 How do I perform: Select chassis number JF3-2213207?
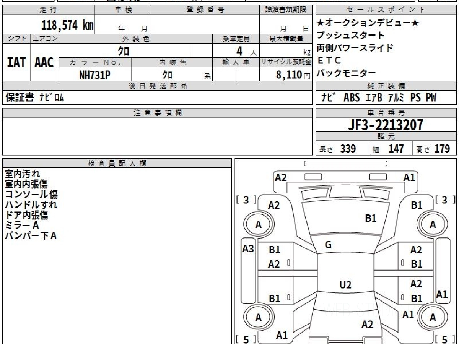[x=386, y=125]
